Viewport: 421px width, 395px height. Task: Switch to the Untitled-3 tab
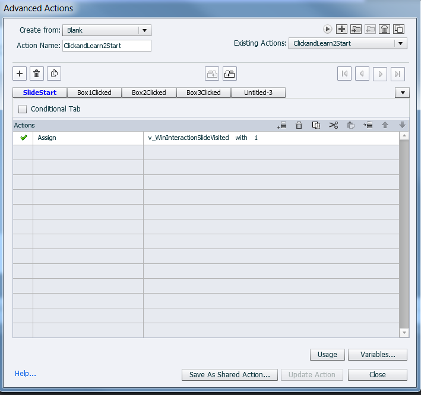258,93
